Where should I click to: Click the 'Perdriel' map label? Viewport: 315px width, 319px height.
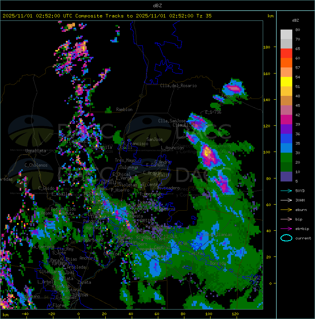click(x=92, y=221)
